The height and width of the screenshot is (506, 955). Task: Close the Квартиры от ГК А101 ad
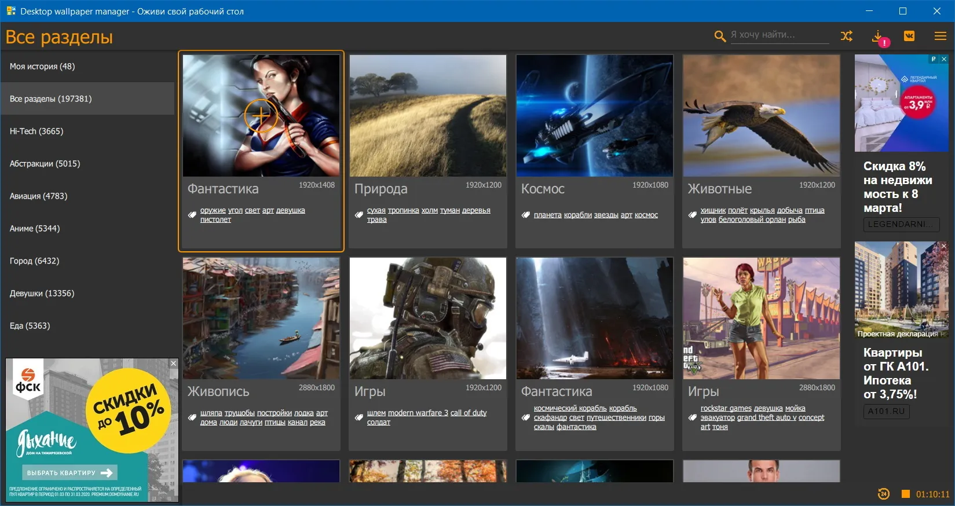[944, 246]
